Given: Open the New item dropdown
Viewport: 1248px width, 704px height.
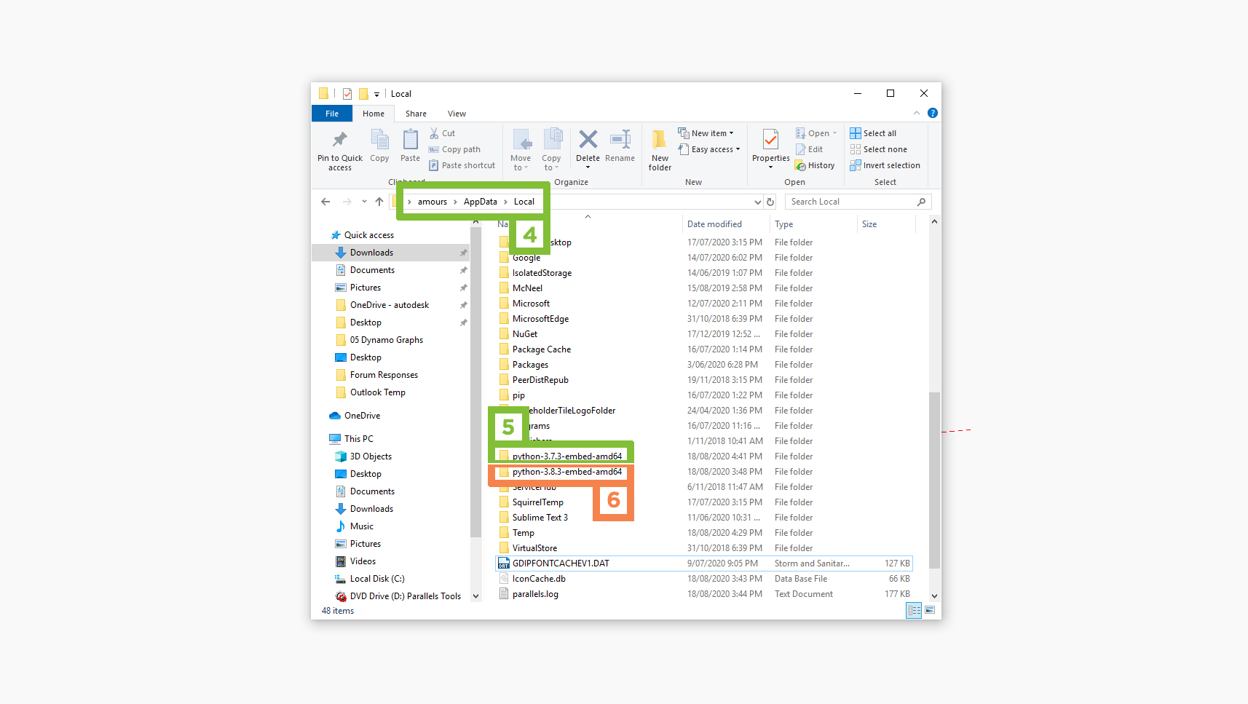Looking at the screenshot, I should (706, 133).
